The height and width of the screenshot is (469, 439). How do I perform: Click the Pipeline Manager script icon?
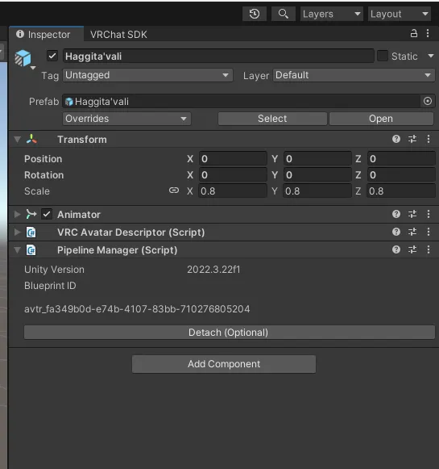(x=31, y=250)
